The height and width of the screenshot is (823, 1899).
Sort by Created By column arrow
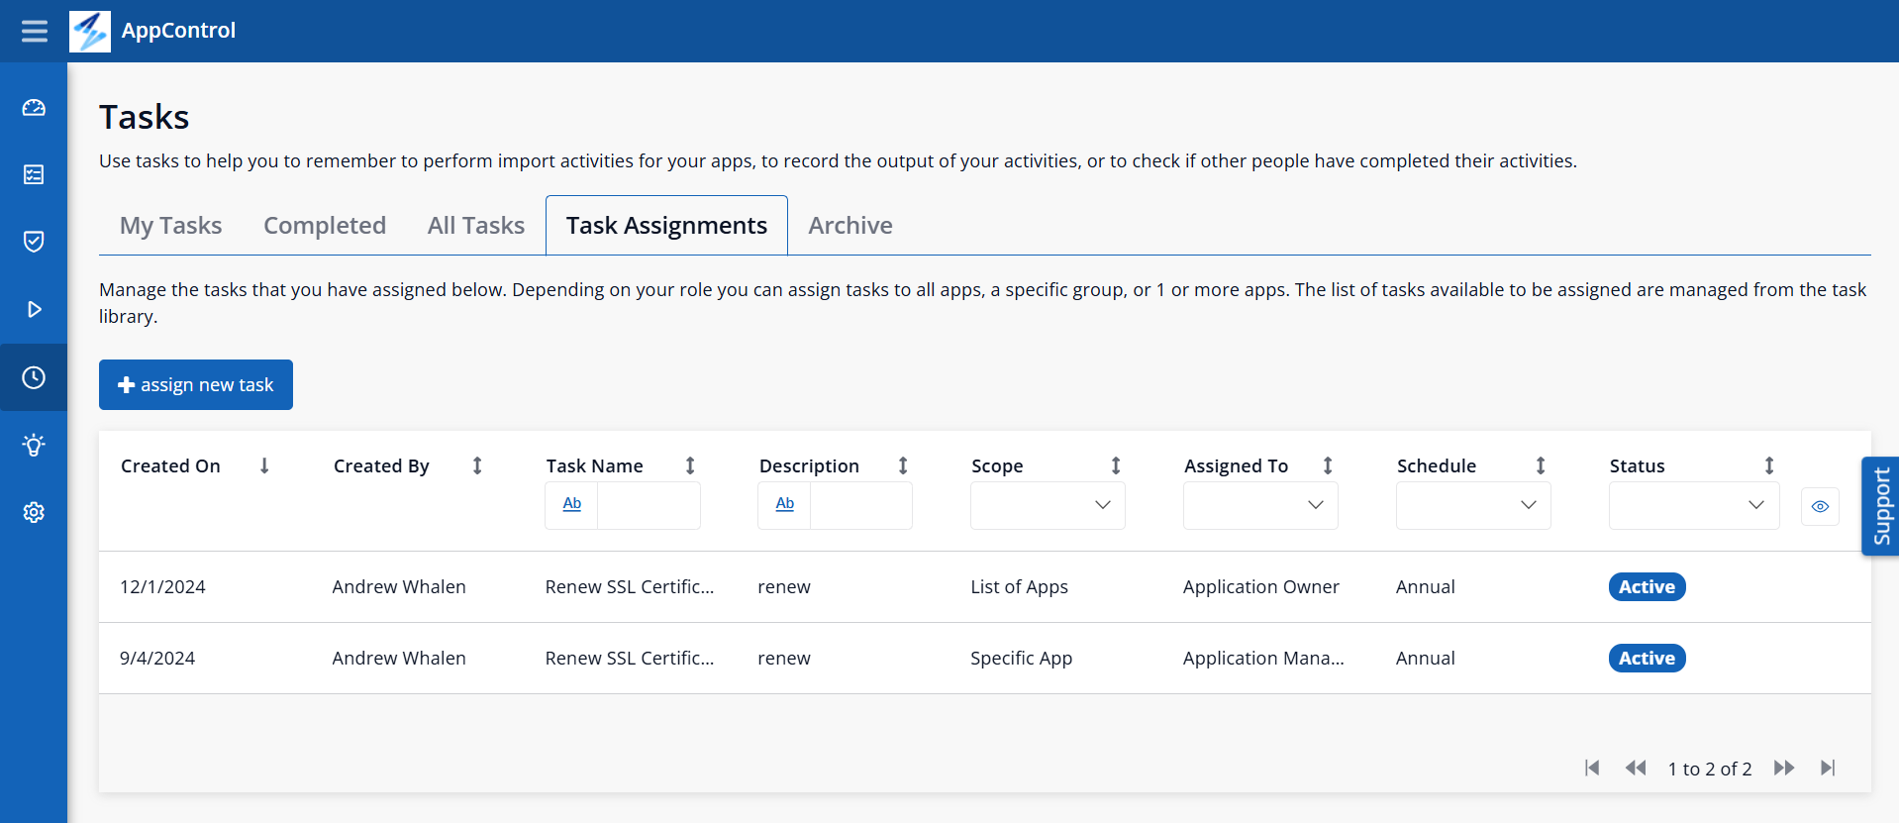[477, 465]
